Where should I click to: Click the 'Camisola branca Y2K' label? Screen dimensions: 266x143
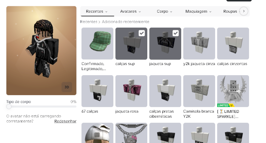pyautogui.click(x=199, y=114)
